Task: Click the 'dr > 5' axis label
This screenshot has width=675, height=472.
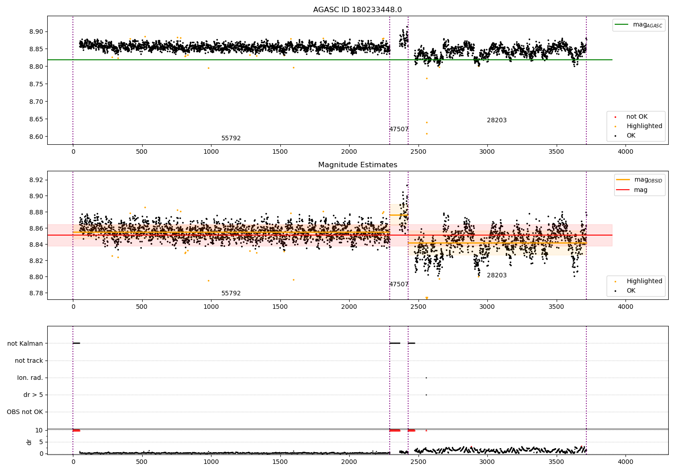Action: click(x=33, y=395)
